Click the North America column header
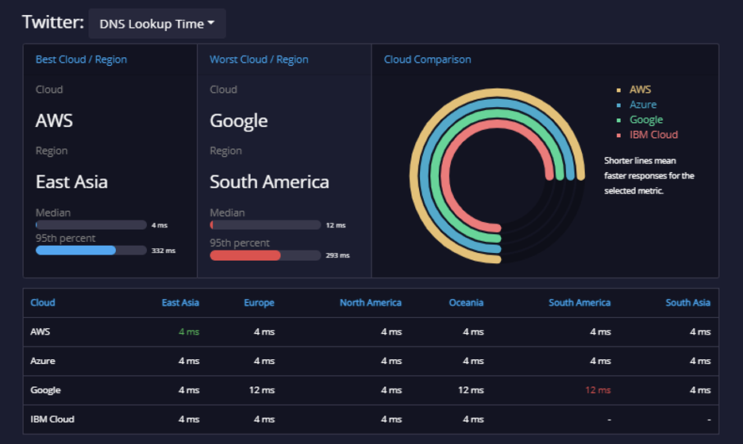The width and height of the screenshot is (743, 444). tap(371, 303)
